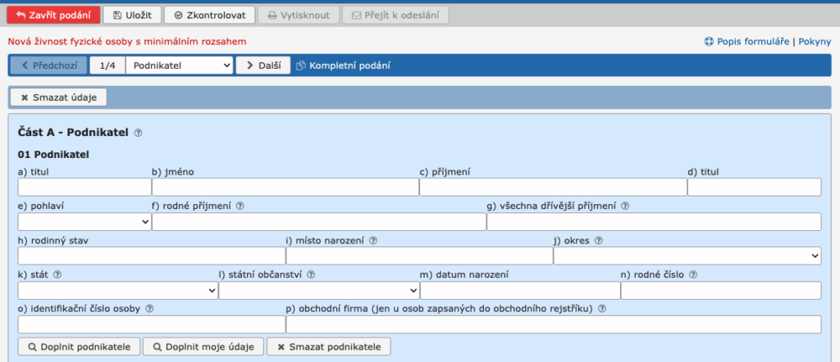Screen dimensions: 840x362
Task: Click help icon beside stát label
Action: pos(58,275)
